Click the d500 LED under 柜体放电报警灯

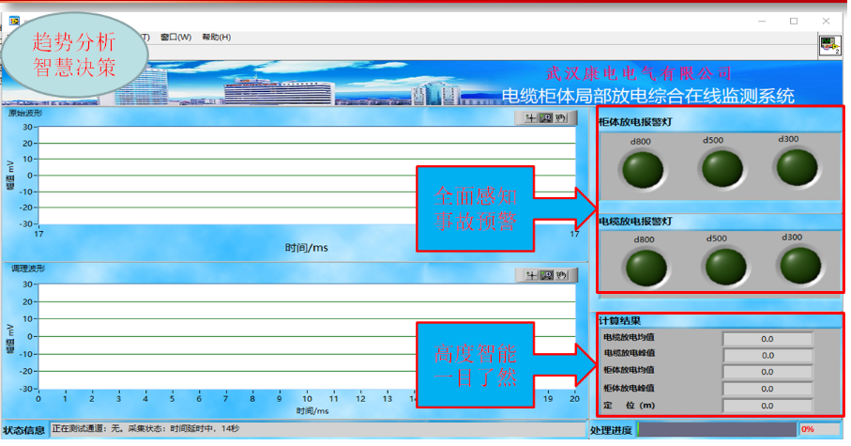point(722,168)
